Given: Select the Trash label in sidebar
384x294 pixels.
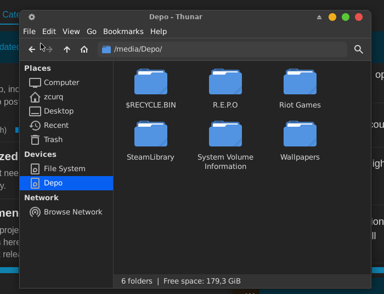Looking at the screenshot, I should 53,139.
